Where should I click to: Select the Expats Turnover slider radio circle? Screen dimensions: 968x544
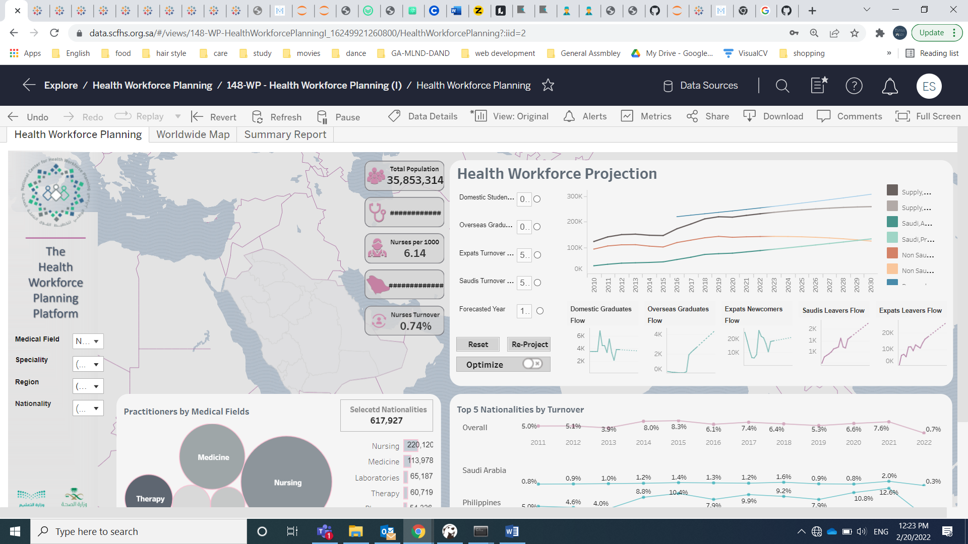pyautogui.click(x=537, y=255)
